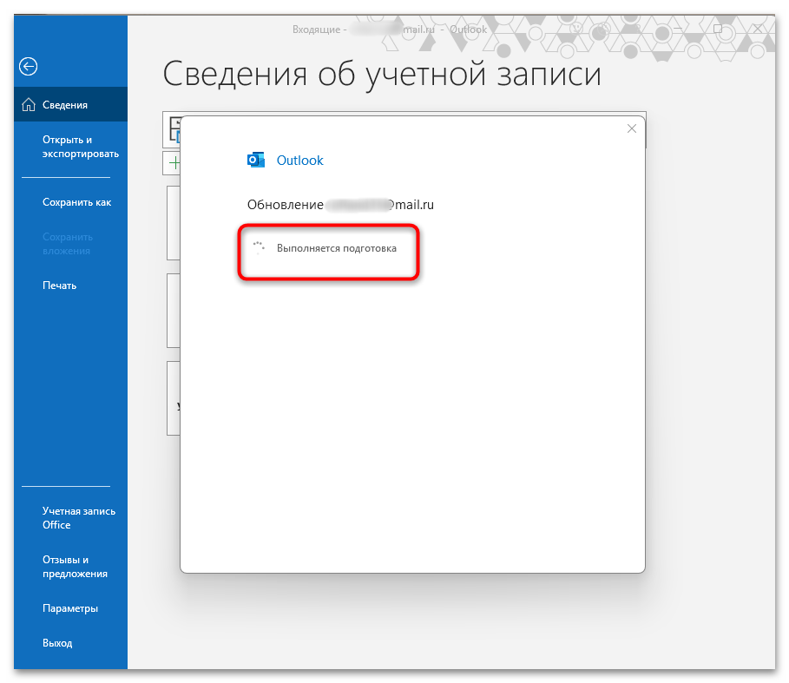Click the loading spinner in dialog

pos(259,247)
